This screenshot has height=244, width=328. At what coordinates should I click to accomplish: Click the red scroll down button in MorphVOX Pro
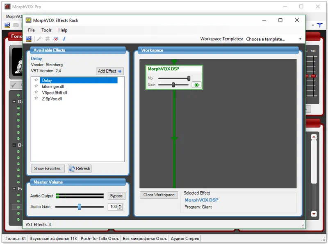314,214
